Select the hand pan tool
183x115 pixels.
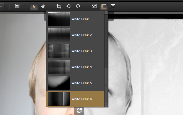tap(43, 6)
